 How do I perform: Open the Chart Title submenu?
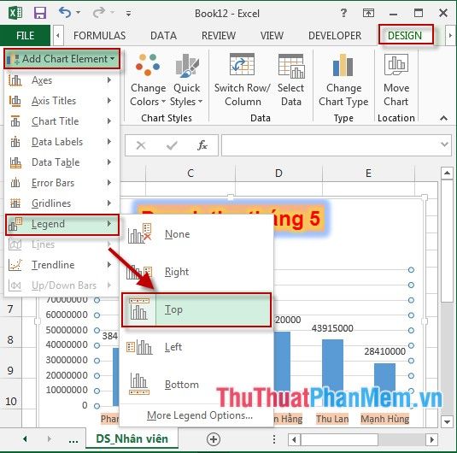tap(62, 121)
